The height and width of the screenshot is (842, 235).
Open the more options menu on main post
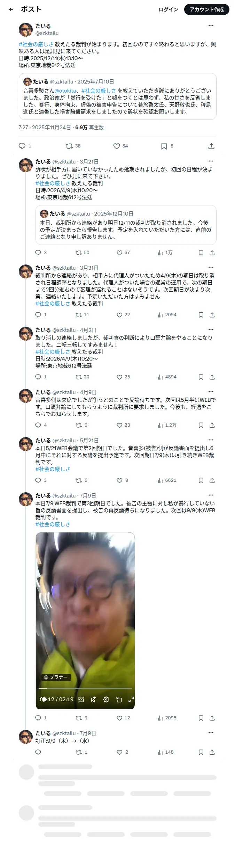coord(211,26)
